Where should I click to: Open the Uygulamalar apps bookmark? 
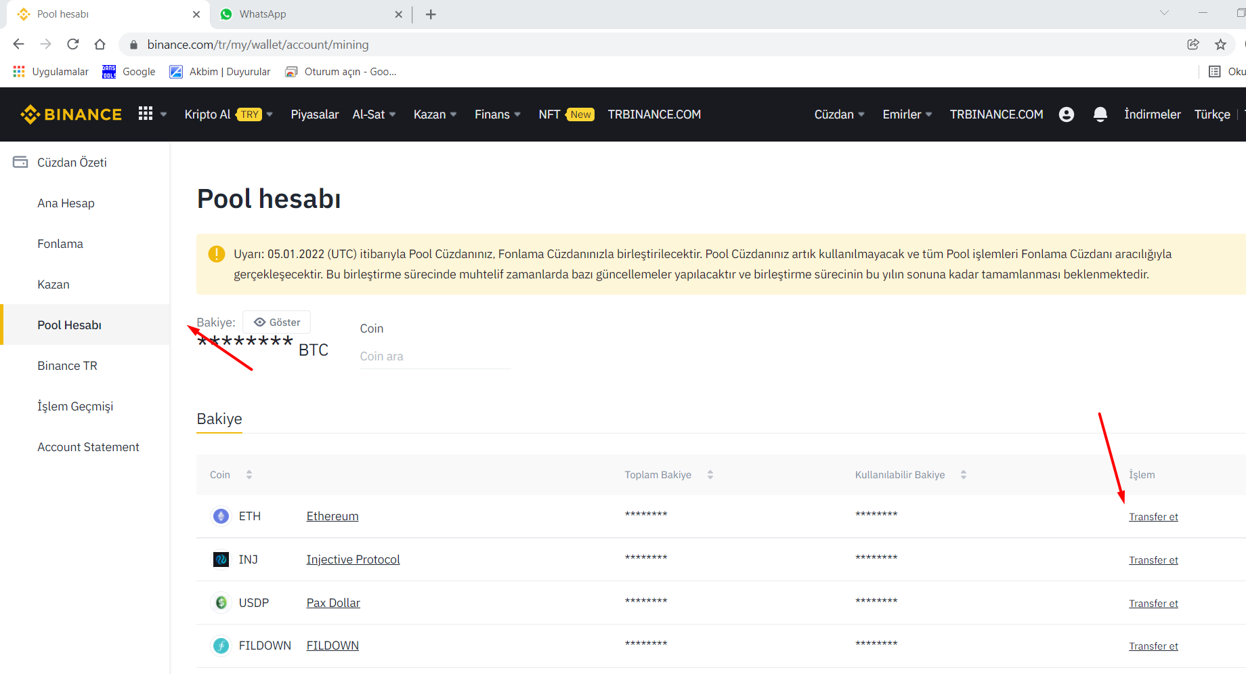point(51,72)
